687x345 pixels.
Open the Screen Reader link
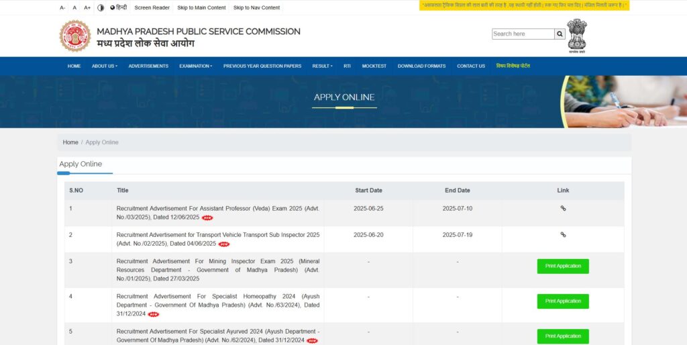coord(152,7)
